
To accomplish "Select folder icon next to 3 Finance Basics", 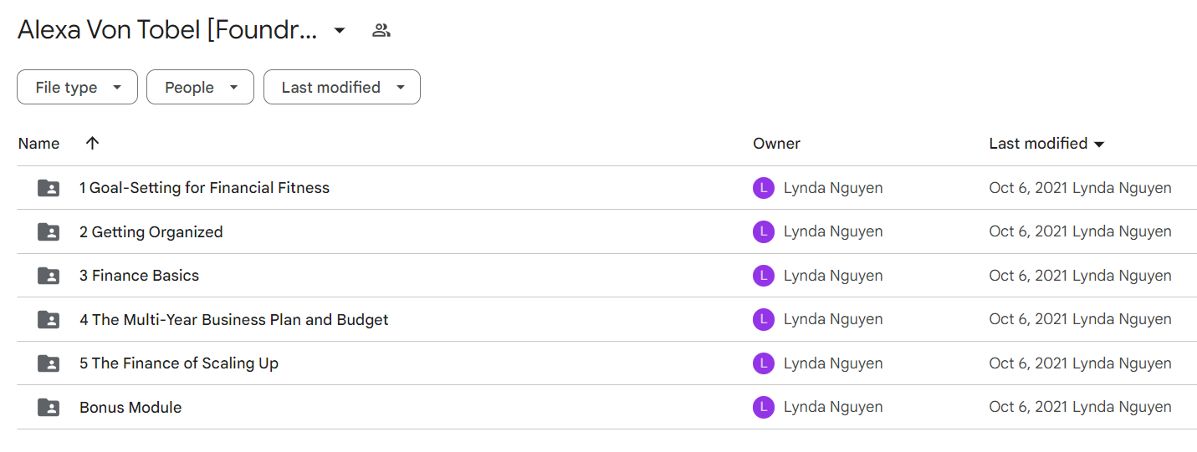I will [49, 276].
